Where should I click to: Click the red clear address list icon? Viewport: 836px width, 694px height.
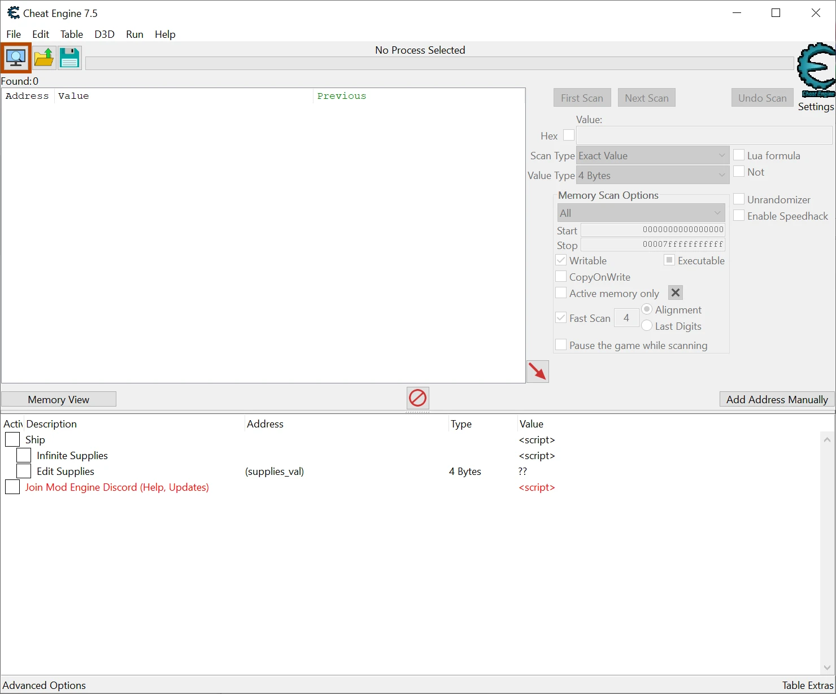click(418, 398)
